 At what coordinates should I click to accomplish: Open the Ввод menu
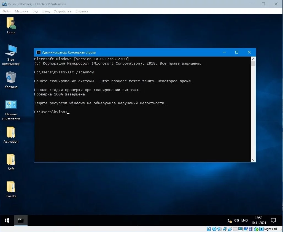pyautogui.click(x=46, y=11)
